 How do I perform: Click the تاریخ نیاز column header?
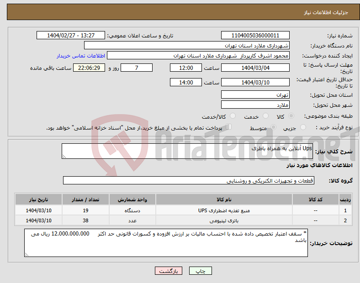(38, 199)
